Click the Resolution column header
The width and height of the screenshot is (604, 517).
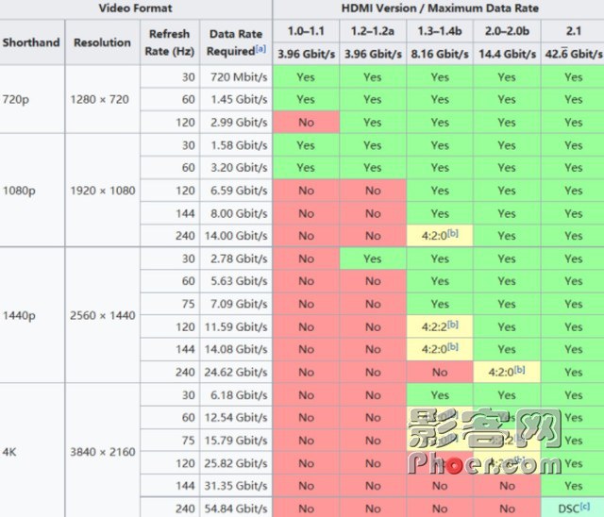[x=102, y=42]
